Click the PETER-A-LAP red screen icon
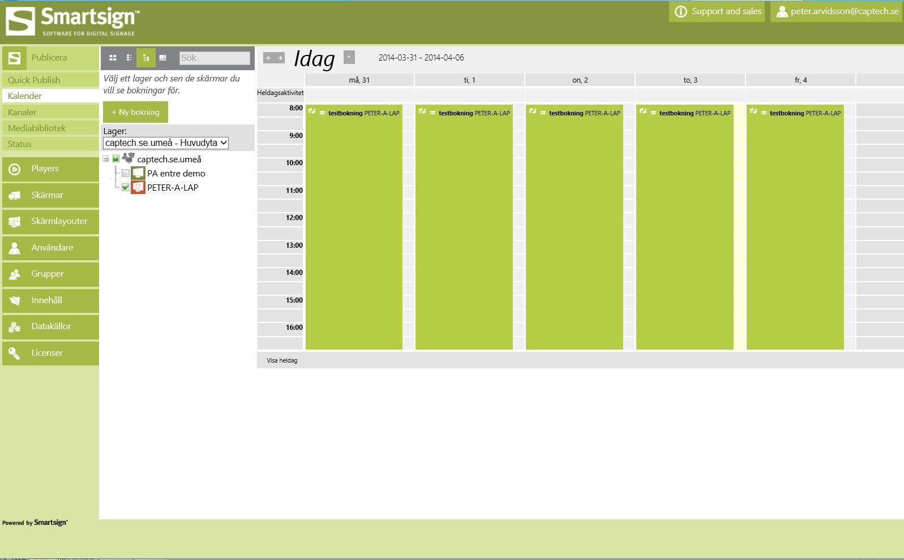This screenshot has height=560, width=904. point(138,187)
